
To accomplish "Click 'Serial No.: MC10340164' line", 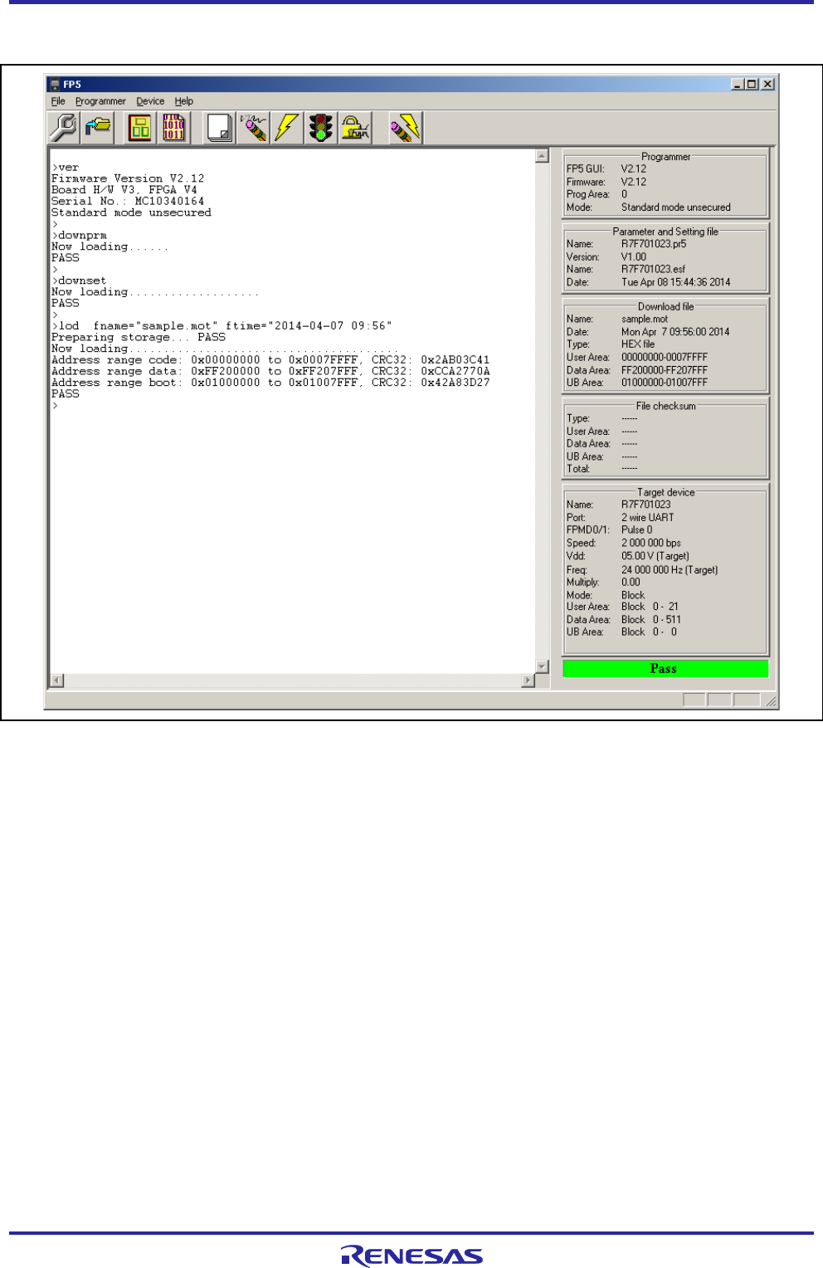I will [x=128, y=201].
